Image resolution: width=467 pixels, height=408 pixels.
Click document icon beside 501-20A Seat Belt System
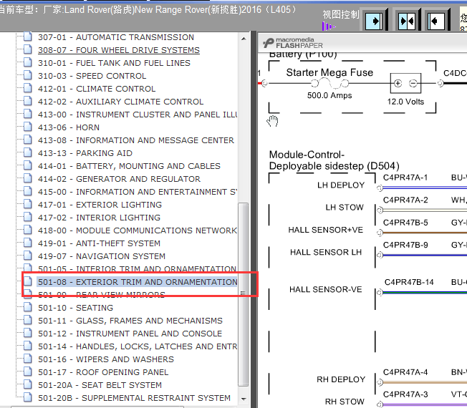tap(28, 384)
